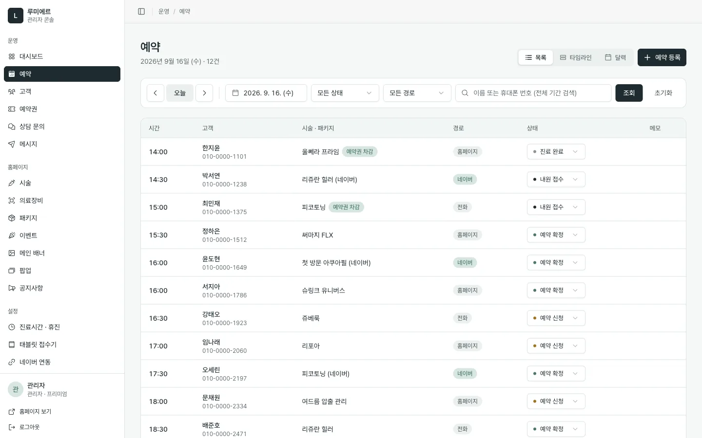Change status for 문채원 reservation
Viewport: 702px width, 438px height.
coord(556,401)
